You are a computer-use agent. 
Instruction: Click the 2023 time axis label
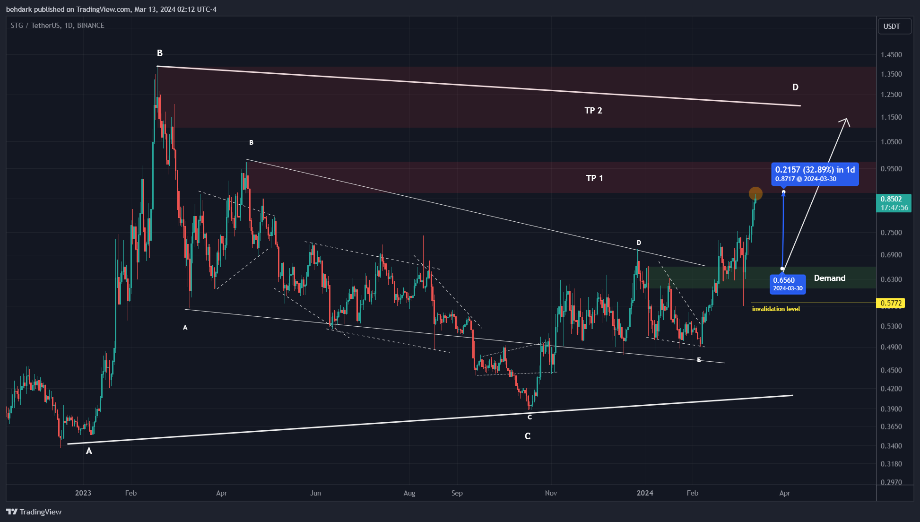coord(83,493)
